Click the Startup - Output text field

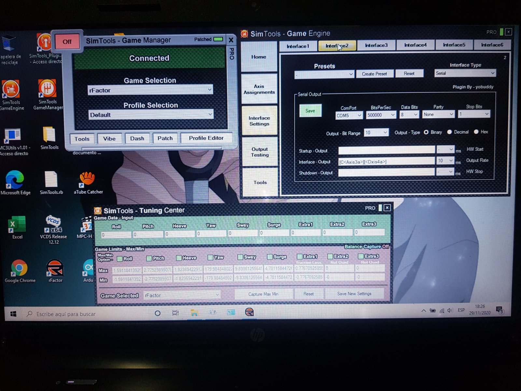pyautogui.click(x=387, y=150)
